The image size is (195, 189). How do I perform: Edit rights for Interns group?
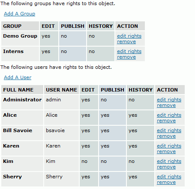click(129, 51)
